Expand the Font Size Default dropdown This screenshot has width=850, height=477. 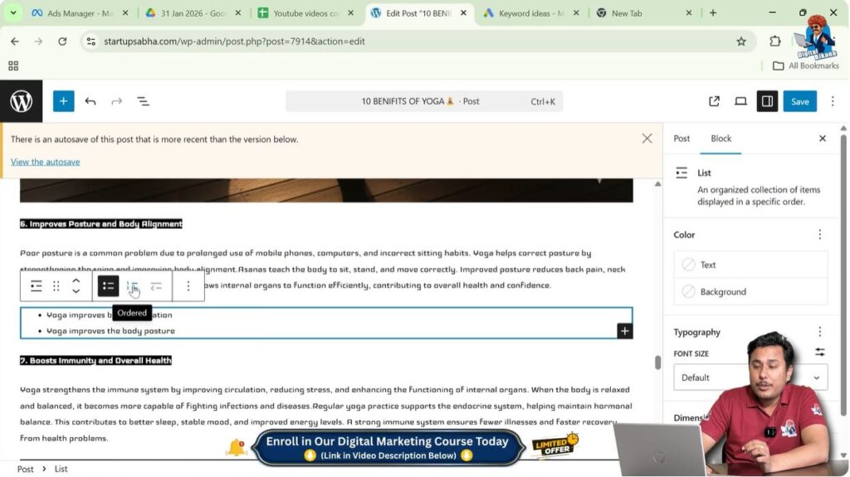tap(750, 377)
